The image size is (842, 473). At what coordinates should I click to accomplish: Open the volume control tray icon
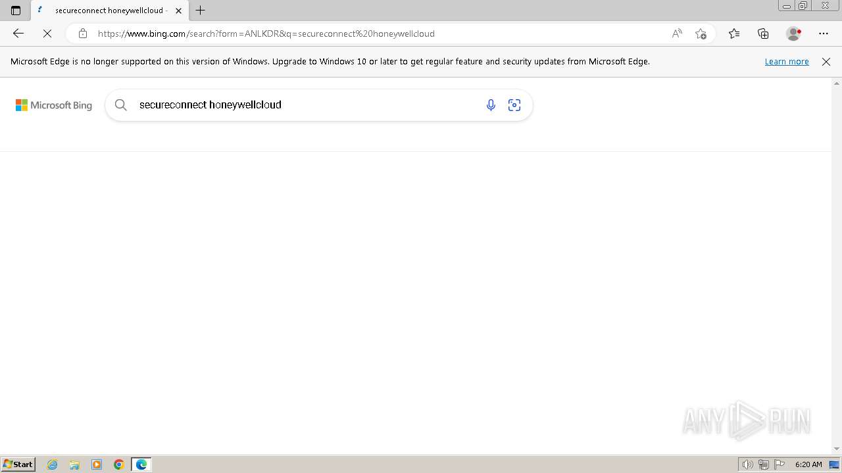coord(748,464)
